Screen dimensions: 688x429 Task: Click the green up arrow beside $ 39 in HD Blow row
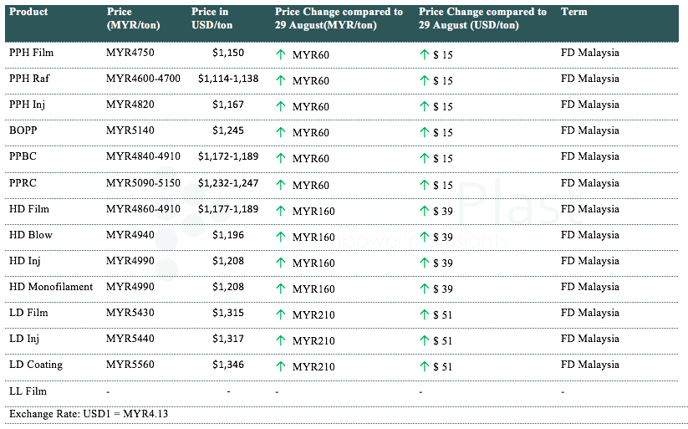click(425, 237)
